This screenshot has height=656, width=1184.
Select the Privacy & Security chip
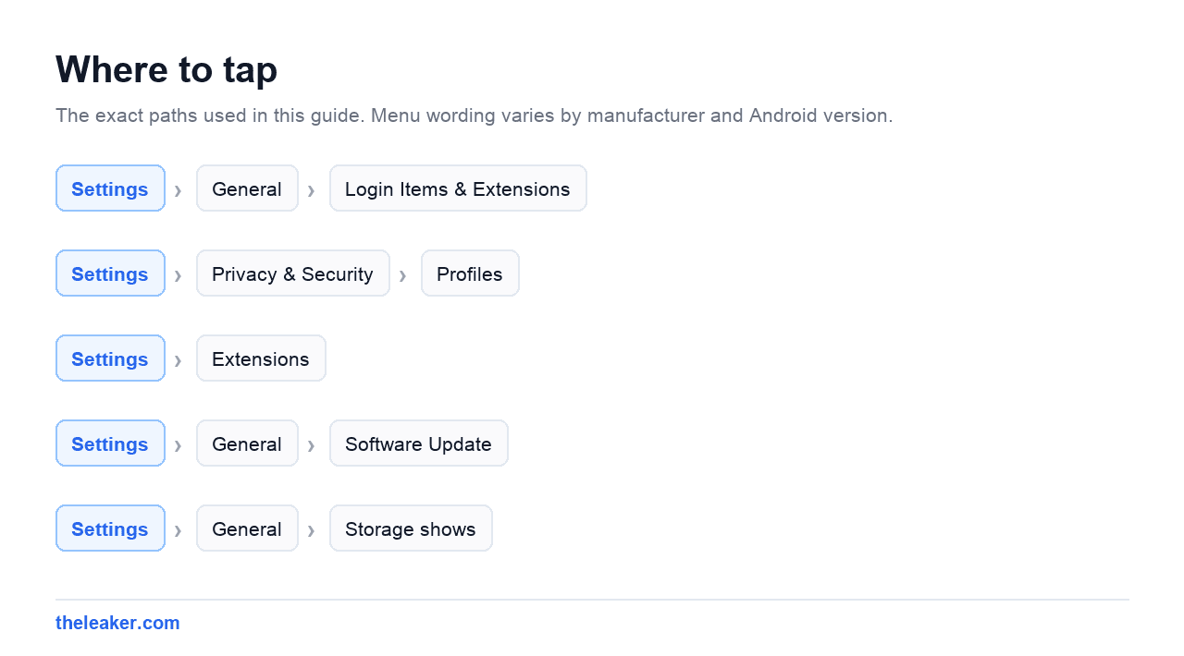292,273
